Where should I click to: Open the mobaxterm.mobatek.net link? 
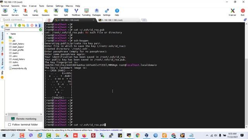click(x=108, y=130)
